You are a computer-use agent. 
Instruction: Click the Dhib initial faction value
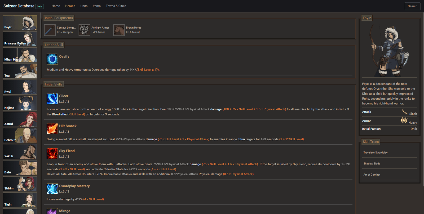pyautogui.click(x=414, y=129)
